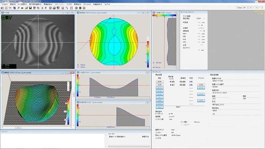Viewport: 265px width, 149px height.
Task: Click the value 9.67 in the SORI row
Action: click(x=172, y=85)
